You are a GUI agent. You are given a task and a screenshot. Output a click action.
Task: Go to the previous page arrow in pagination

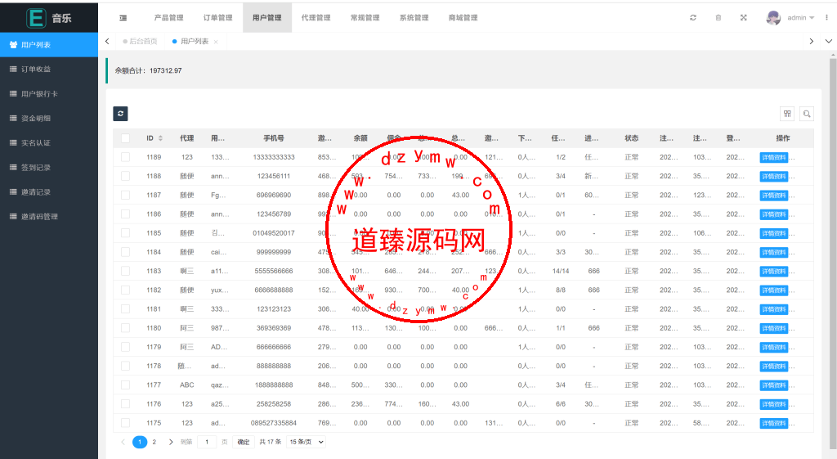[123, 442]
